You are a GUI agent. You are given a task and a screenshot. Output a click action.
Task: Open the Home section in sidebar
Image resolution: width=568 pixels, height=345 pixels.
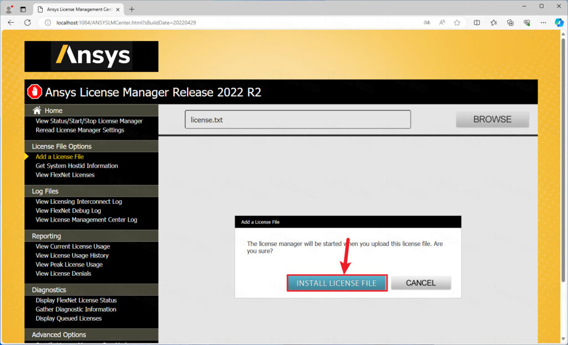point(53,111)
